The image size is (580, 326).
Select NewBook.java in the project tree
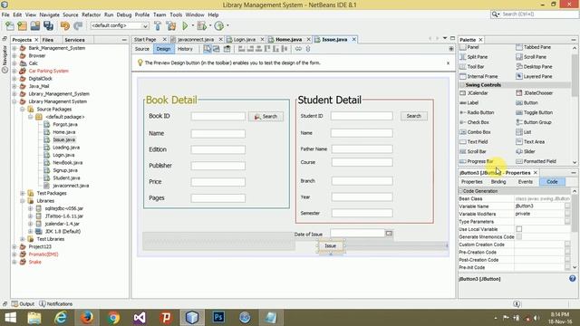click(67, 163)
